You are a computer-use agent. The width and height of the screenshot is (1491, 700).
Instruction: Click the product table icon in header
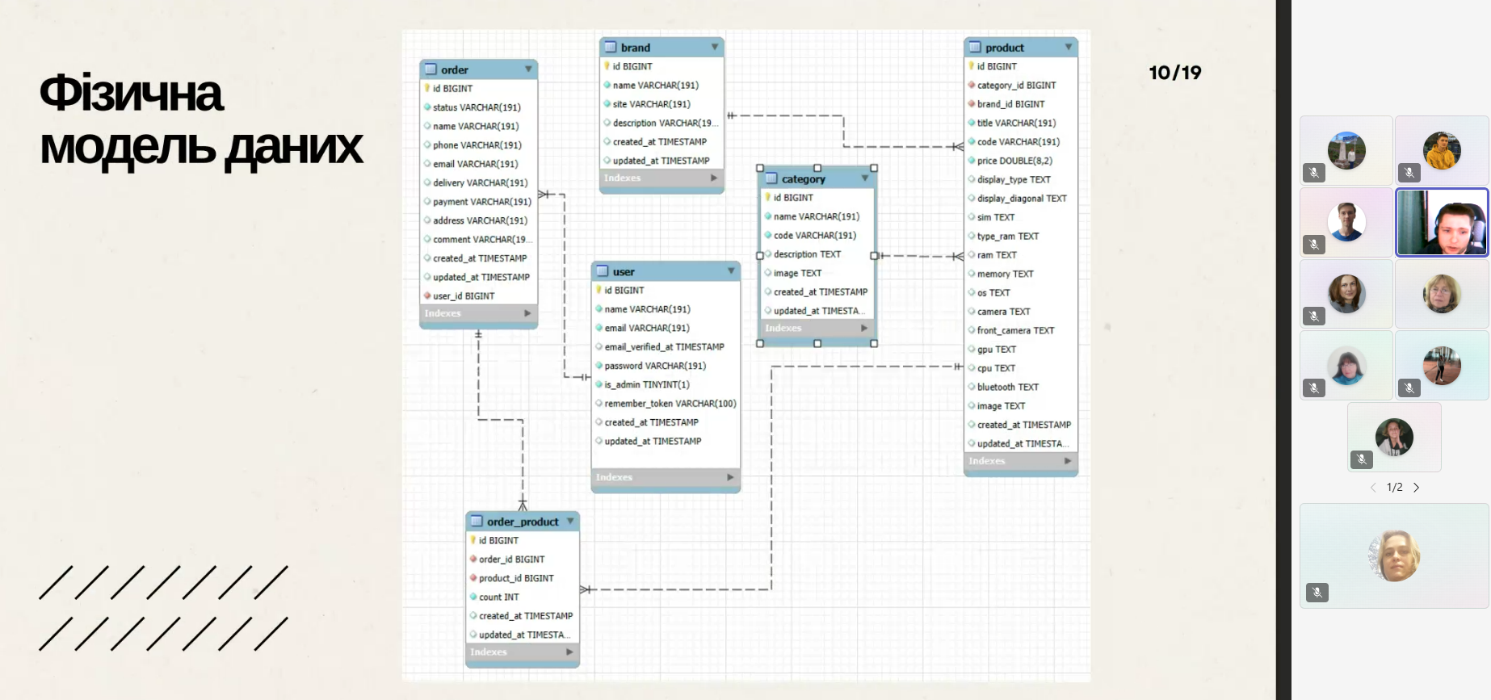pos(976,47)
